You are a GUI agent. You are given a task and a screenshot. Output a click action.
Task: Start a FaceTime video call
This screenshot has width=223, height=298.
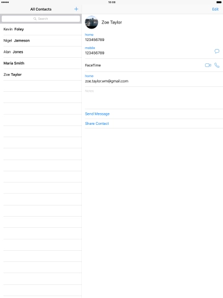pyautogui.click(x=208, y=65)
